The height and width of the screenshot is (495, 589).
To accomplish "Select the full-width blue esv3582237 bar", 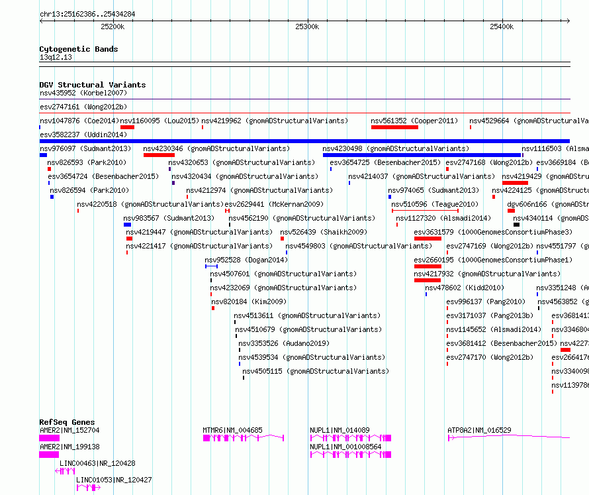I will [x=304, y=141].
